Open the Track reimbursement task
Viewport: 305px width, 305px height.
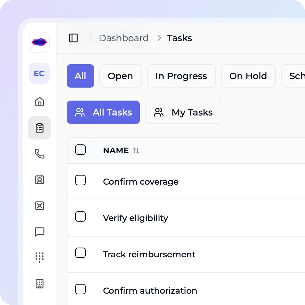click(149, 254)
